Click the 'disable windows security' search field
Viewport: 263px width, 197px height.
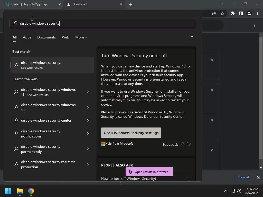(x=103, y=23)
